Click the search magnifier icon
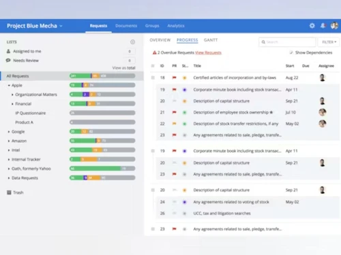The image size is (341, 255). 263,42
